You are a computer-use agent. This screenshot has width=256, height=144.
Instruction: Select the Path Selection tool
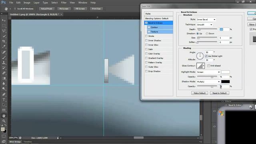pyautogui.click(x=4, y=105)
